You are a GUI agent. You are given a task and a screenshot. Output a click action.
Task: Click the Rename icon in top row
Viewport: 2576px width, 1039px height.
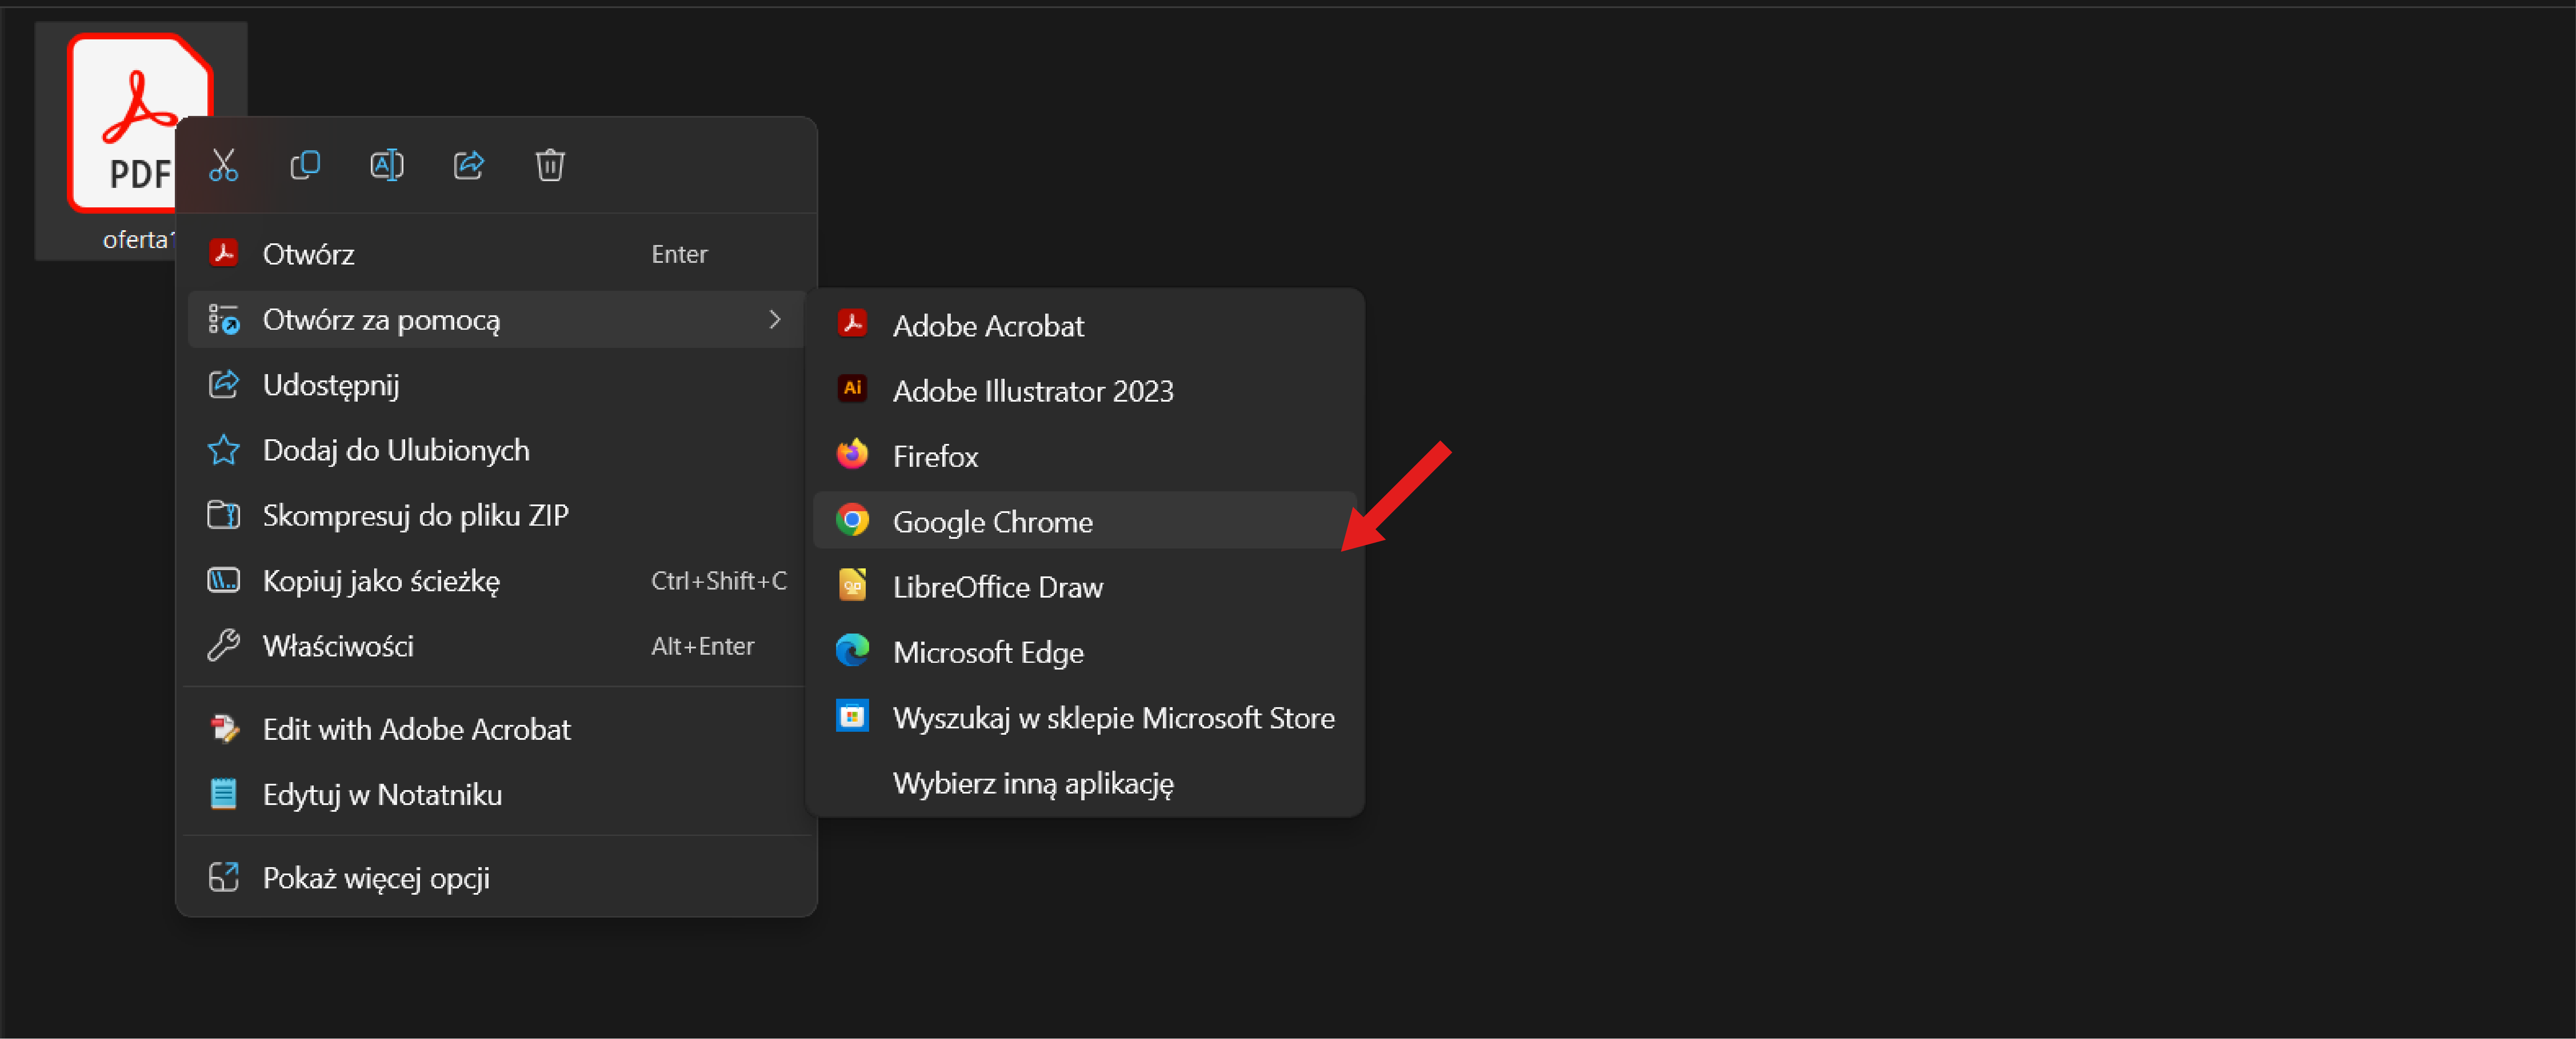387,165
